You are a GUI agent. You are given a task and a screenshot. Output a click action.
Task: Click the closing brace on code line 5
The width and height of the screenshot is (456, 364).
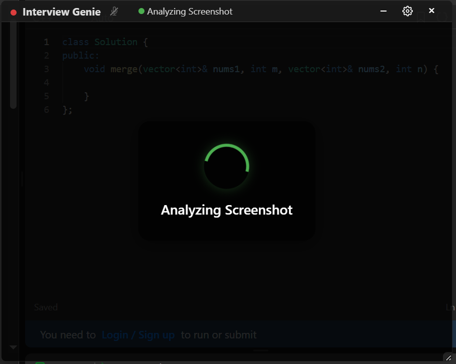[86, 96]
